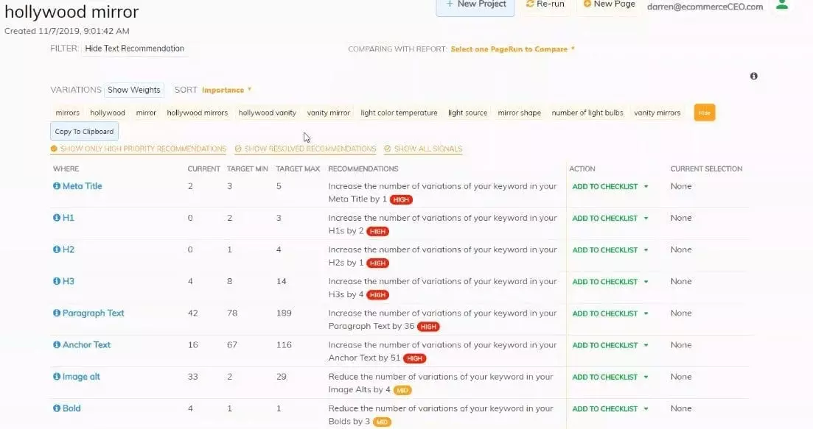
Task: Click the info icon beside Paragraph Text
Action: [x=57, y=313]
